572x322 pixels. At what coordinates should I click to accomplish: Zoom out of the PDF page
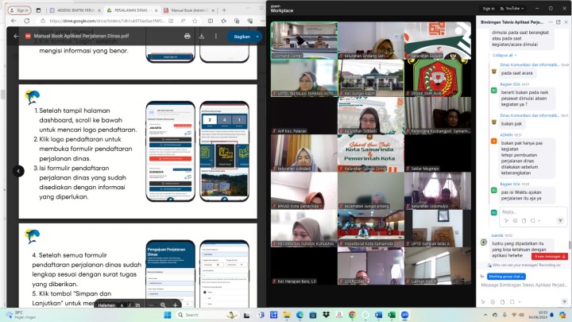152,305
